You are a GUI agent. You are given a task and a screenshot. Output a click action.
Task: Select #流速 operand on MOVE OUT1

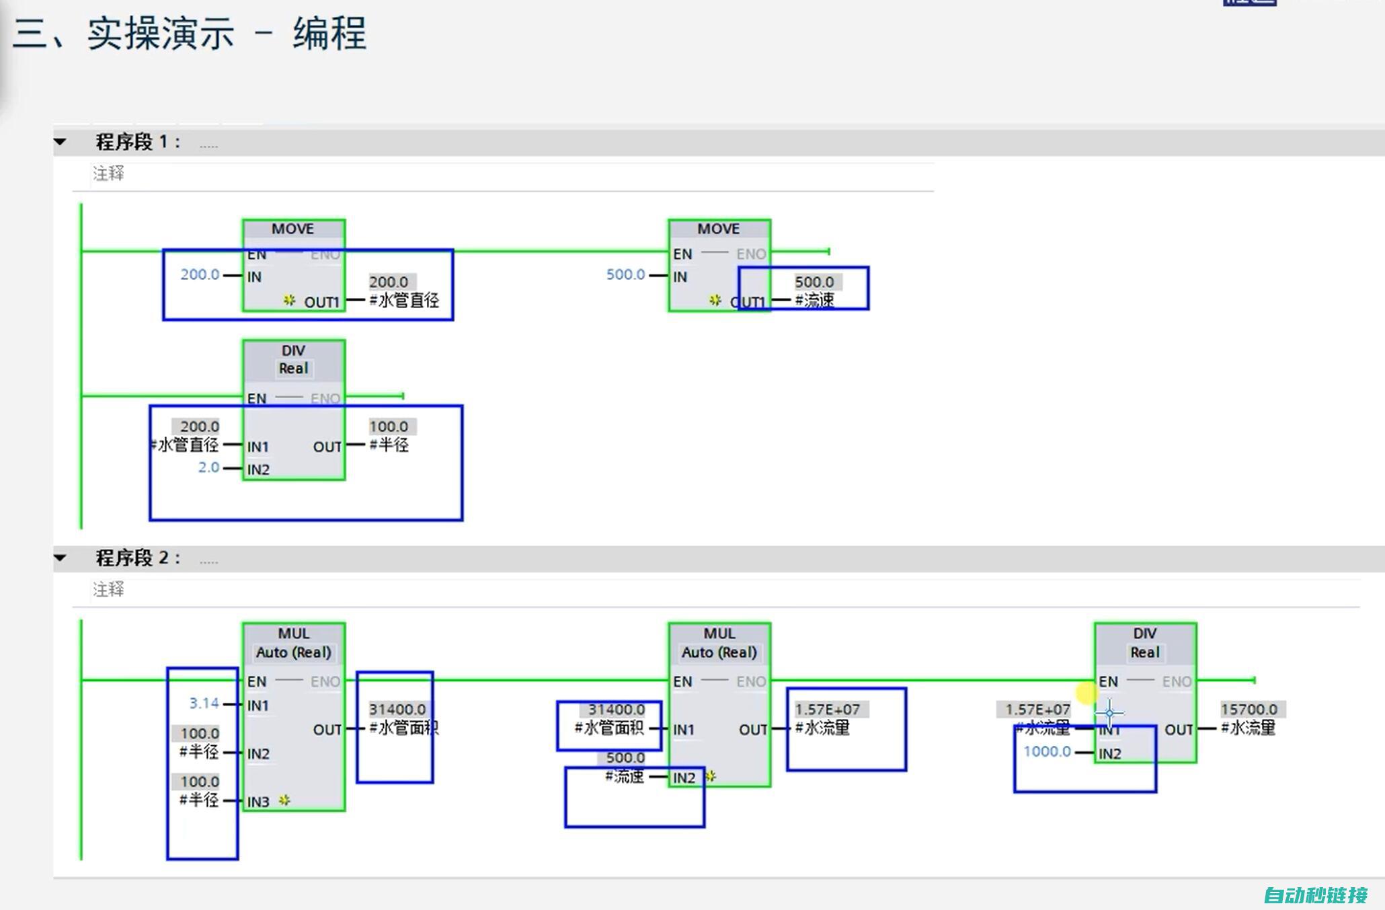pyautogui.click(x=814, y=301)
